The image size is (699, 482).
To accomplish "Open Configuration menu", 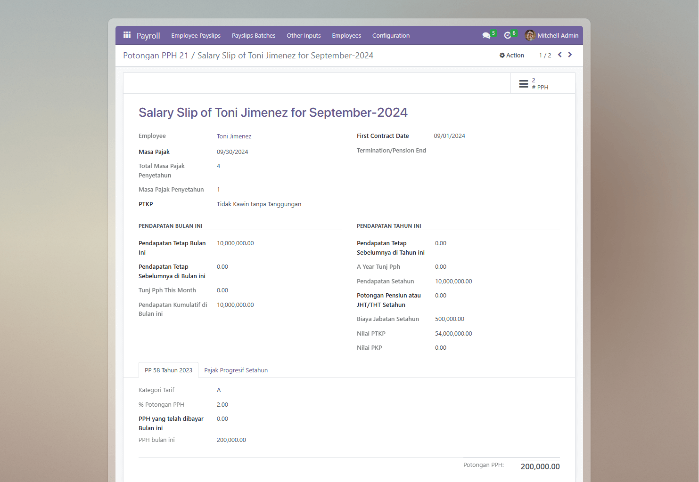I will [x=391, y=35].
